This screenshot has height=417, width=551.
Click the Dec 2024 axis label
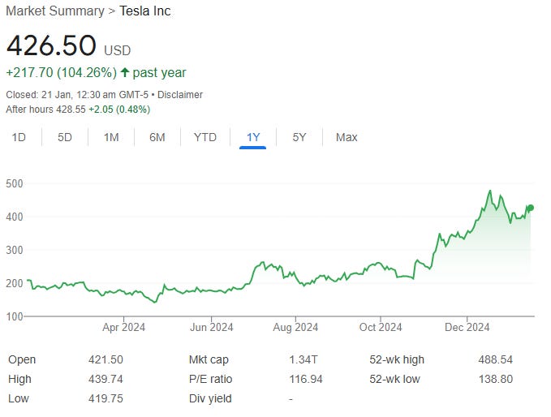467,328
